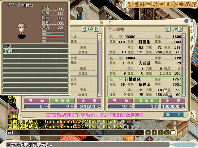Viewport: 198px width, 148px height.
Task: Switch bank side to 宠物表 tab
Action: click(x=62, y=101)
